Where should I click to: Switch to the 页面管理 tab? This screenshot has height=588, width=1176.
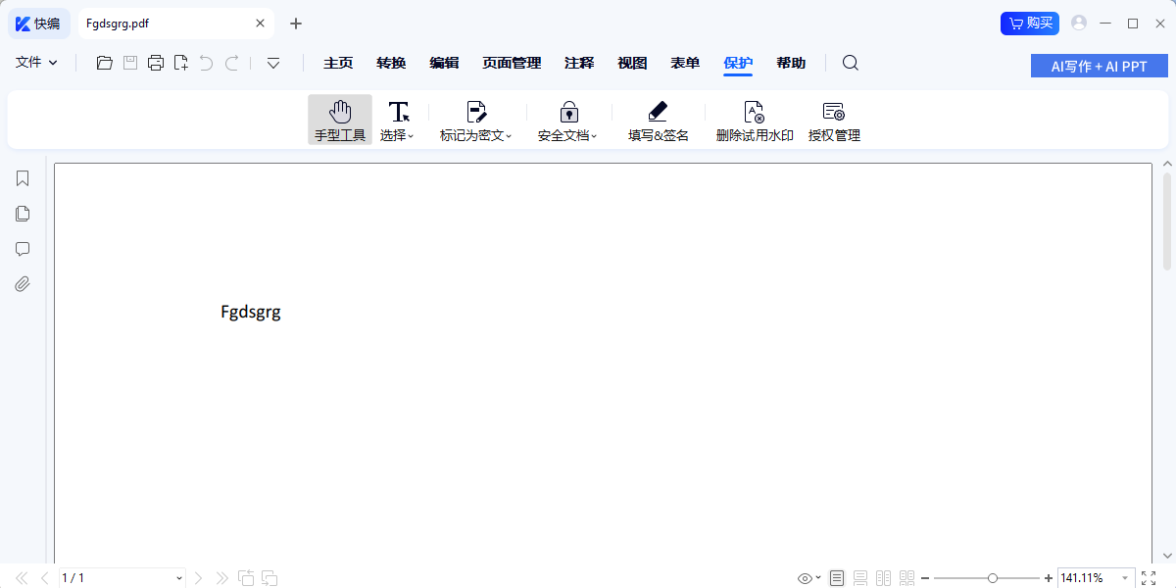(x=512, y=63)
